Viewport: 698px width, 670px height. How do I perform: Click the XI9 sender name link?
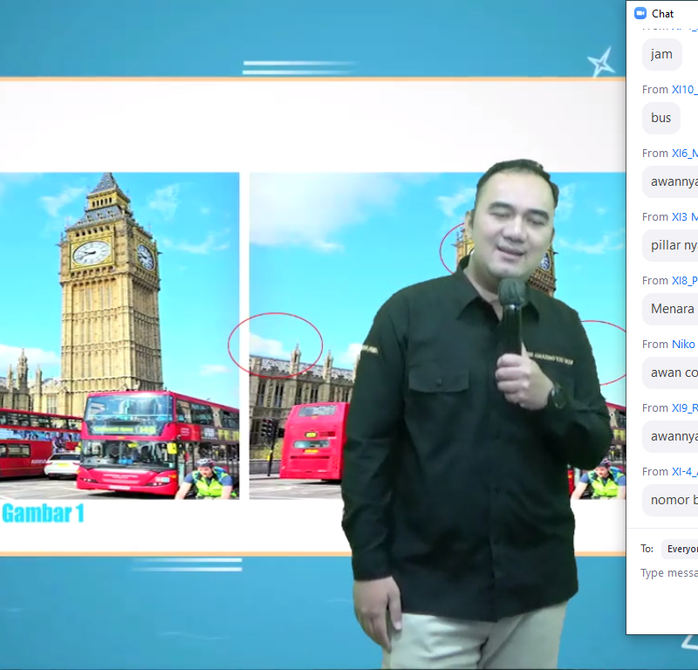coord(684,407)
